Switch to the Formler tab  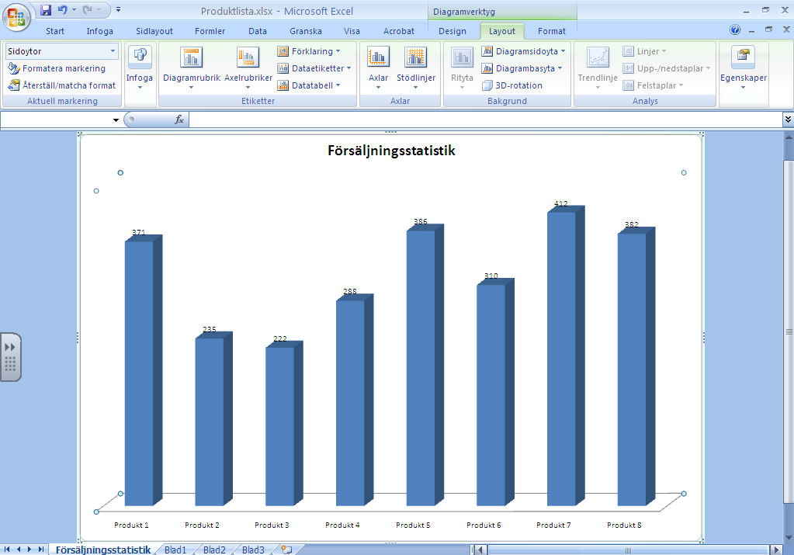[x=210, y=31]
